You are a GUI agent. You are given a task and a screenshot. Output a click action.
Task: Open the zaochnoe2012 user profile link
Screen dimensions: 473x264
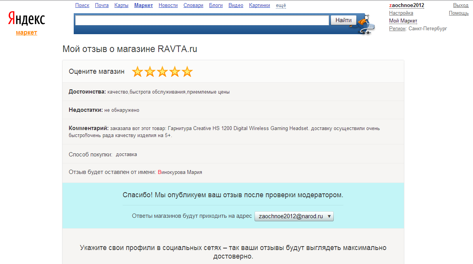[x=407, y=5]
